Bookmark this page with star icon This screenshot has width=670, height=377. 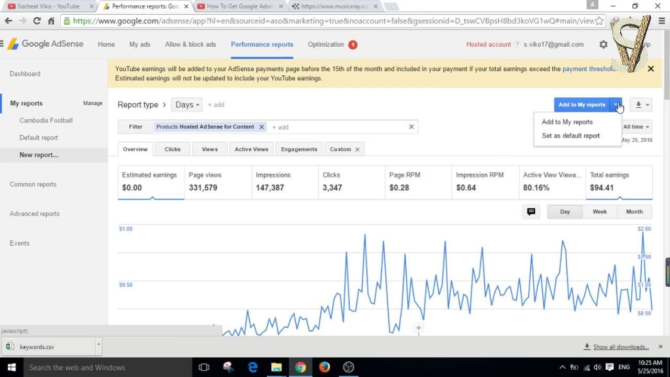coord(599,21)
